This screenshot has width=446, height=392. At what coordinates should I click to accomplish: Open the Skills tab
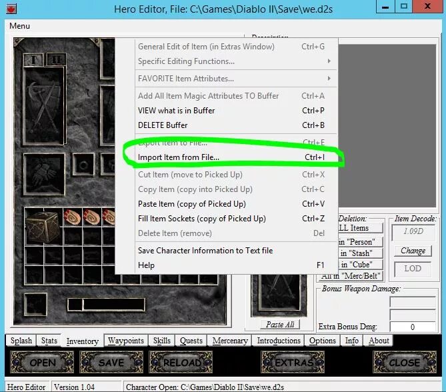point(161,341)
